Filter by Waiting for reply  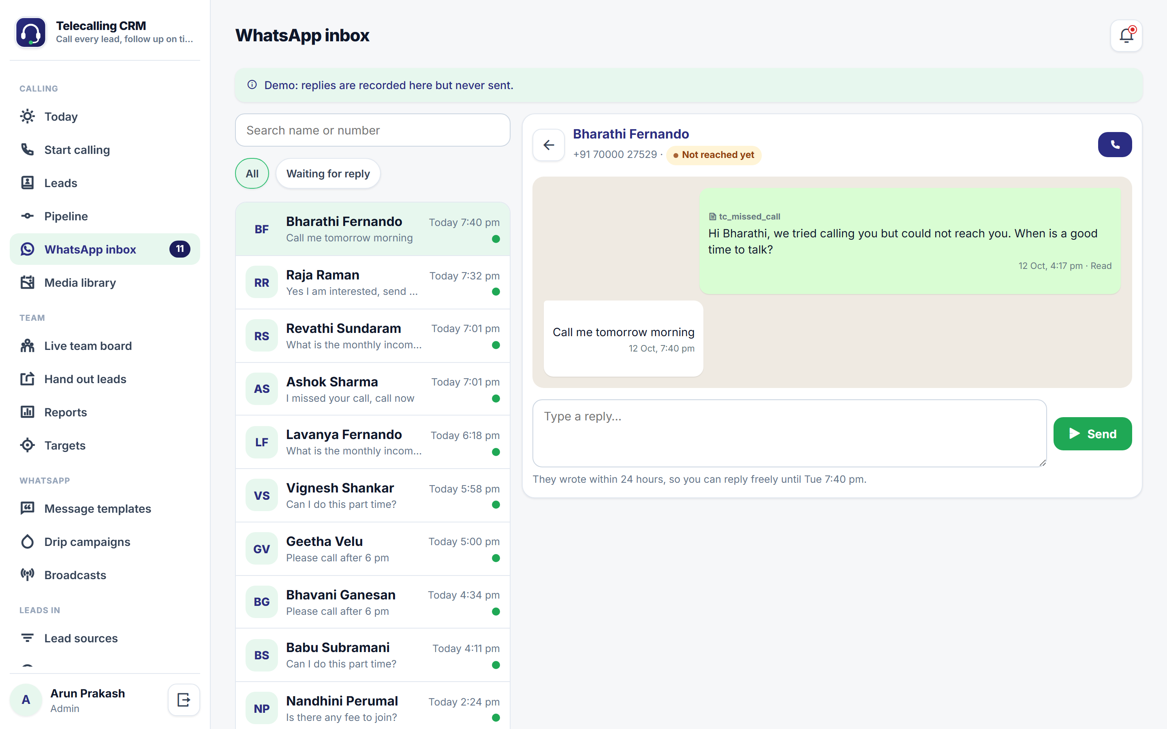pyautogui.click(x=328, y=174)
